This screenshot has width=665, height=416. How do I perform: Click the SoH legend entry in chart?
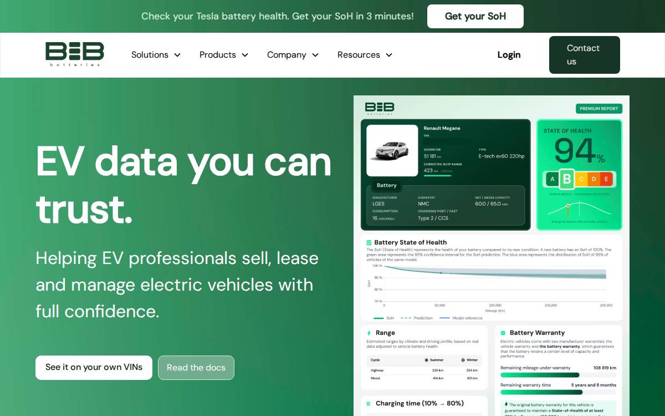click(x=383, y=318)
